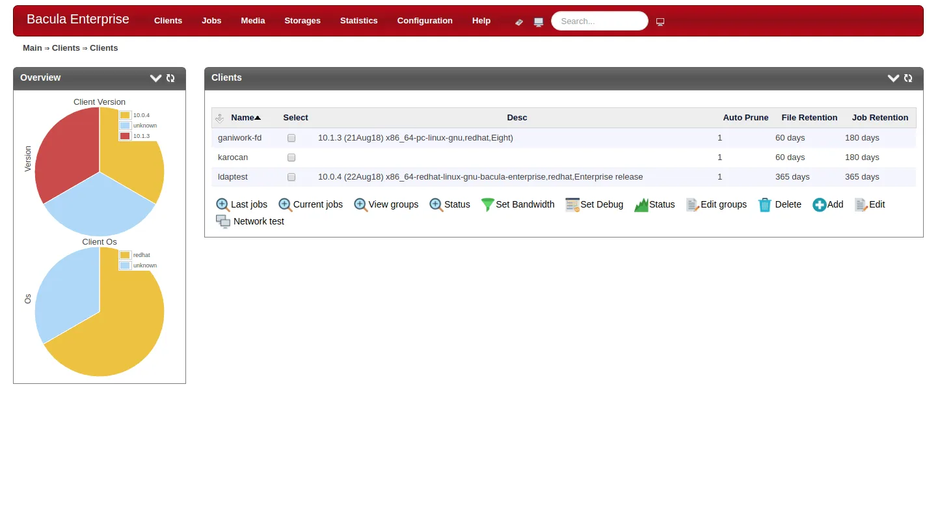Click into the Search field
Image resolution: width=927 pixels, height=516 pixels.
tap(600, 21)
